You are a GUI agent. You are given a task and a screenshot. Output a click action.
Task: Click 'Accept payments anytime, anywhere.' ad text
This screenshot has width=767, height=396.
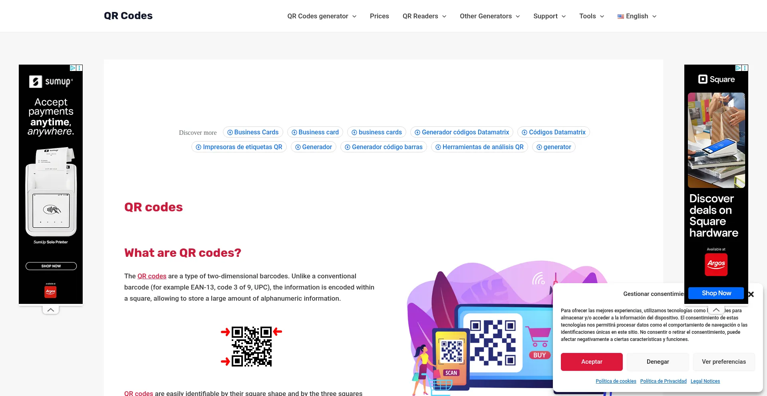(51, 117)
